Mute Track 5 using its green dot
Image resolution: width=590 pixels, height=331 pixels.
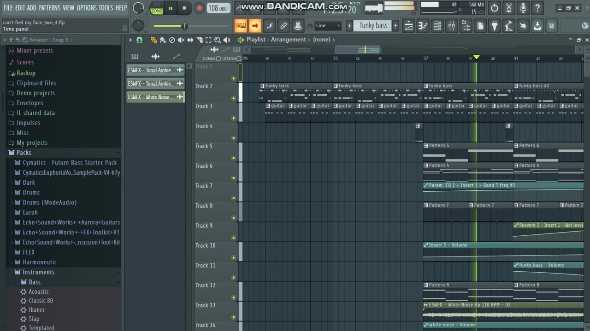(x=234, y=158)
